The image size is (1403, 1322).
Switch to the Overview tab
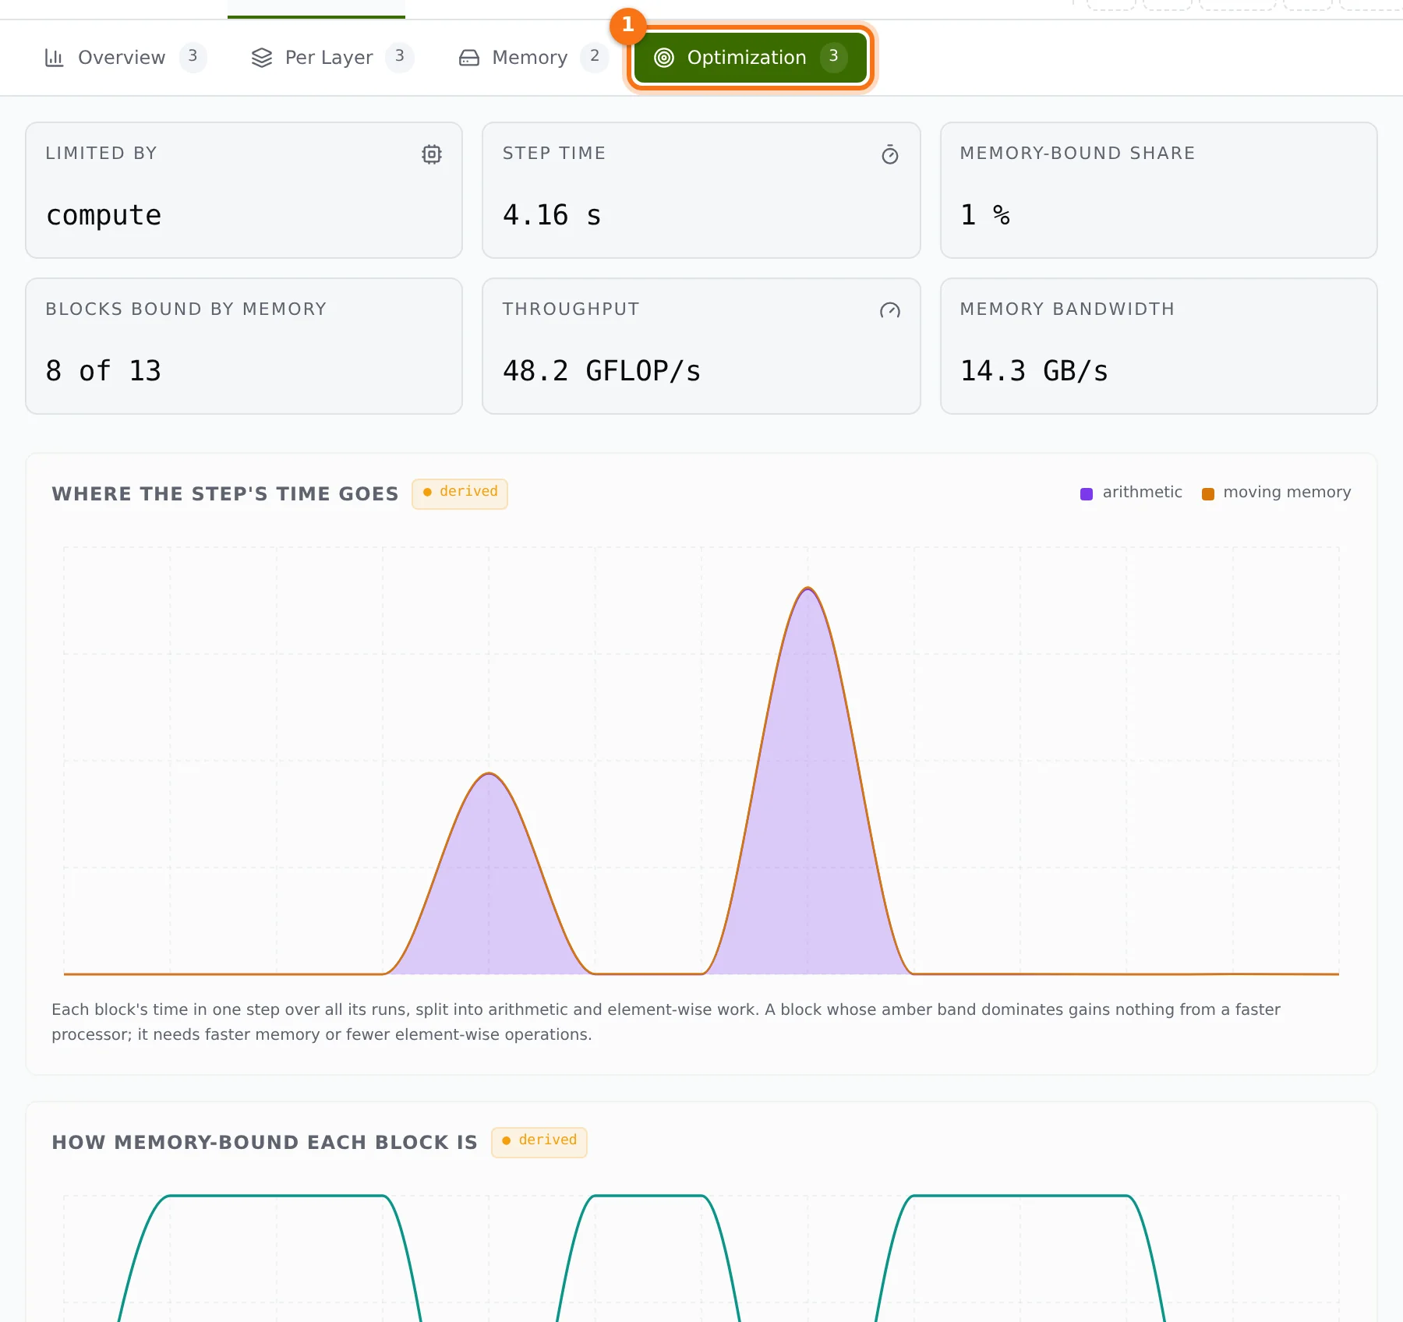click(x=125, y=57)
